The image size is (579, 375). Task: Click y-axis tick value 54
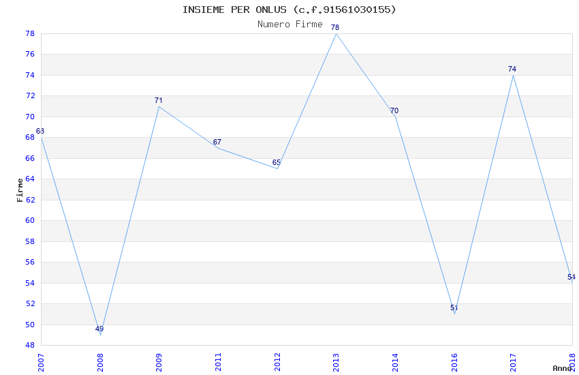(x=30, y=283)
